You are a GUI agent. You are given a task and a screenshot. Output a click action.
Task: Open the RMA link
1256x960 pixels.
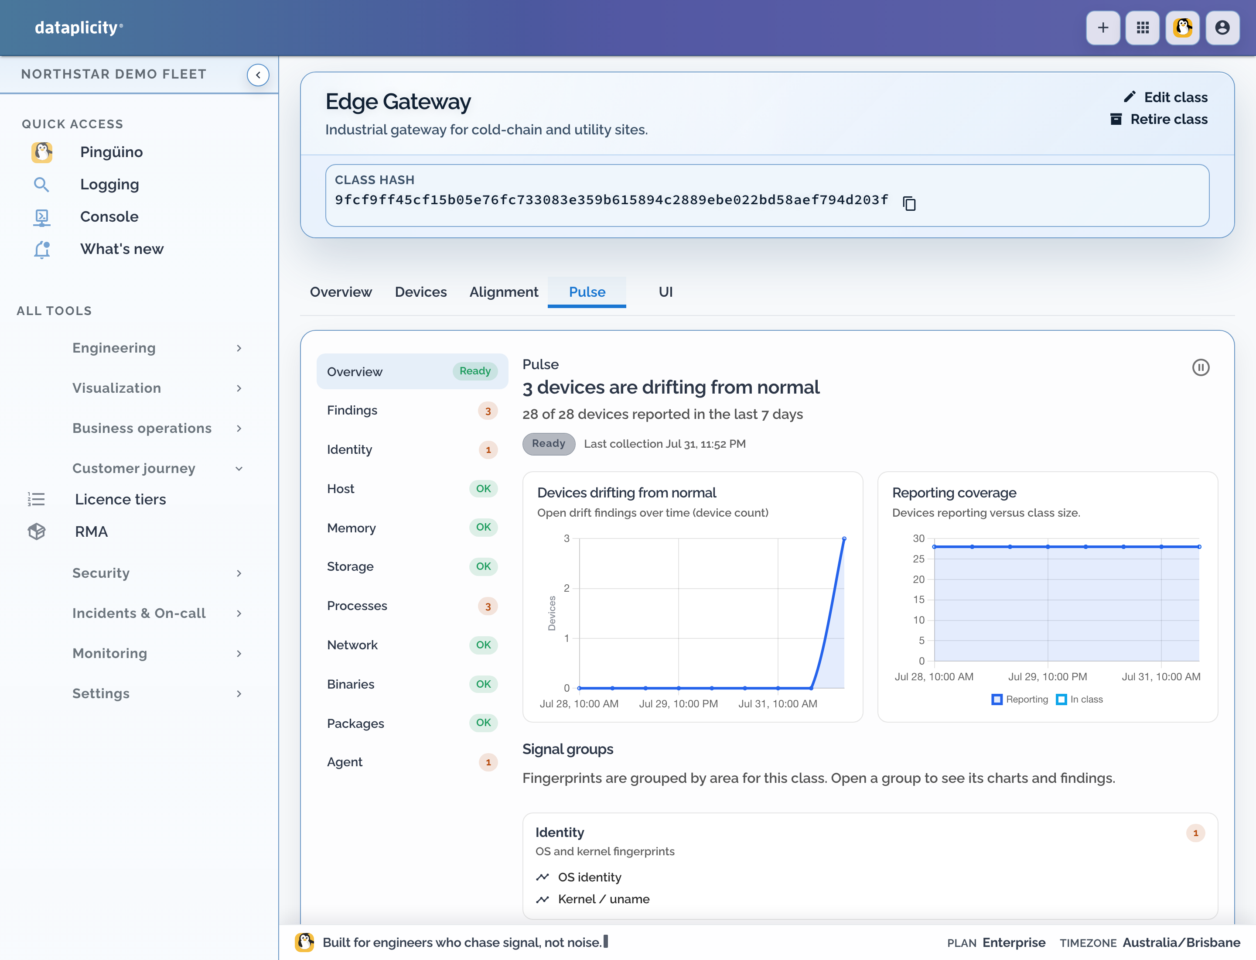click(x=92, y=531)
